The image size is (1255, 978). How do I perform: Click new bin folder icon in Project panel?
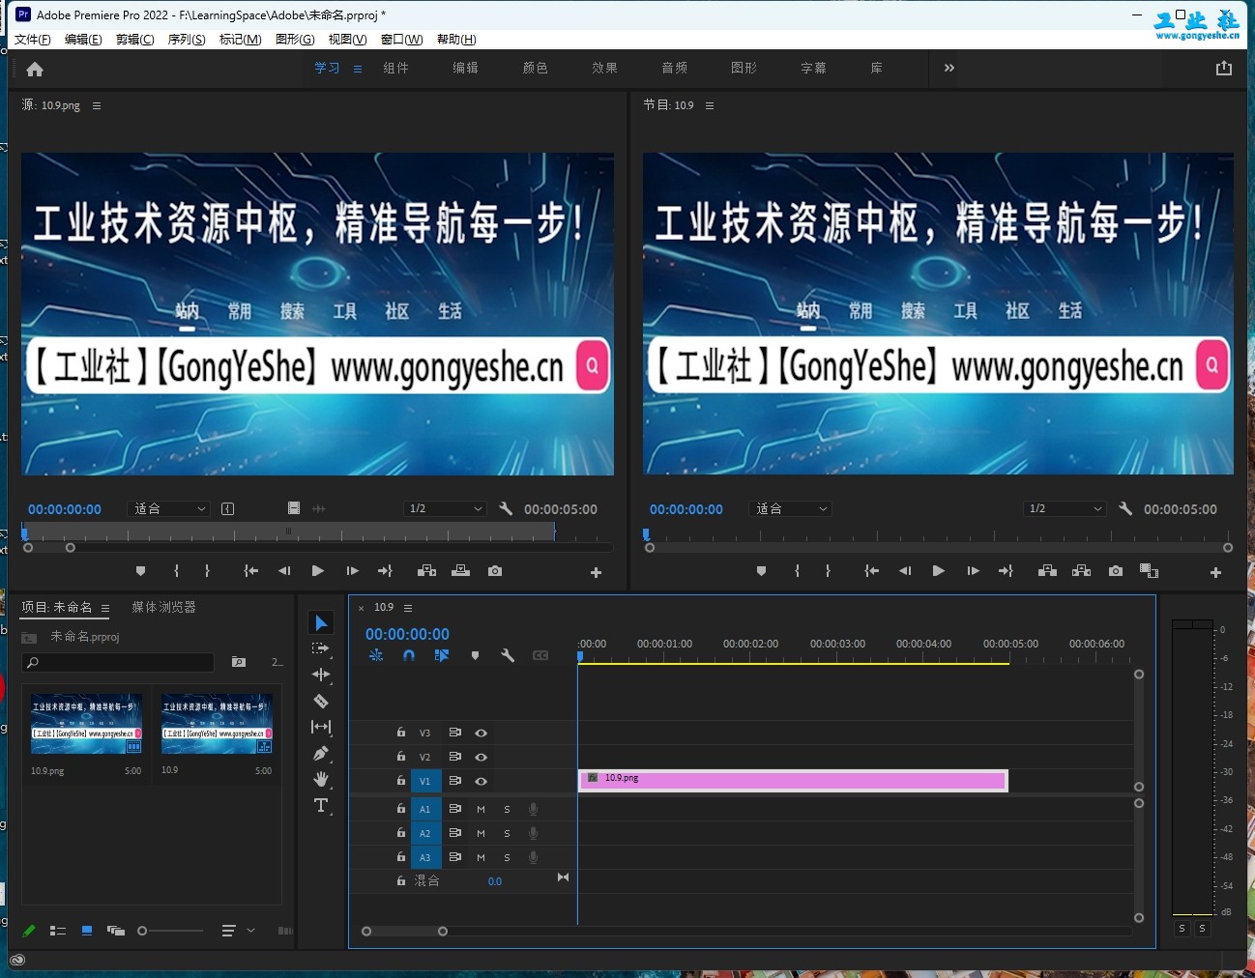coord(239,662)
